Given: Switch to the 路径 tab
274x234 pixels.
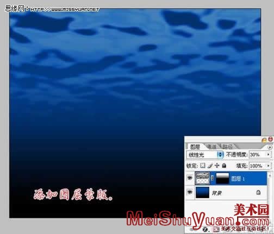Looking at the screenshot, I should (227, 146).
